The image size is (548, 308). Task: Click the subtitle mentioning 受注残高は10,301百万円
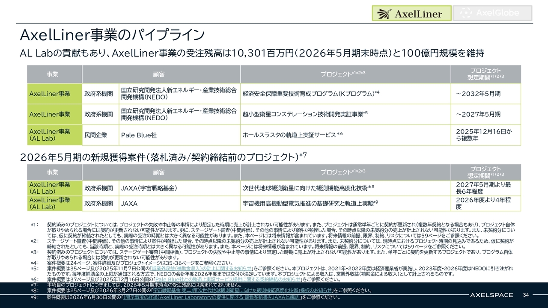[x=252, y=53]
